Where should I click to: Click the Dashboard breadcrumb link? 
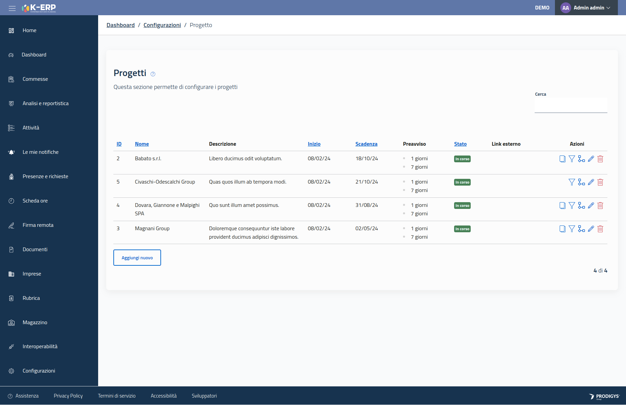tap(120, 25)
